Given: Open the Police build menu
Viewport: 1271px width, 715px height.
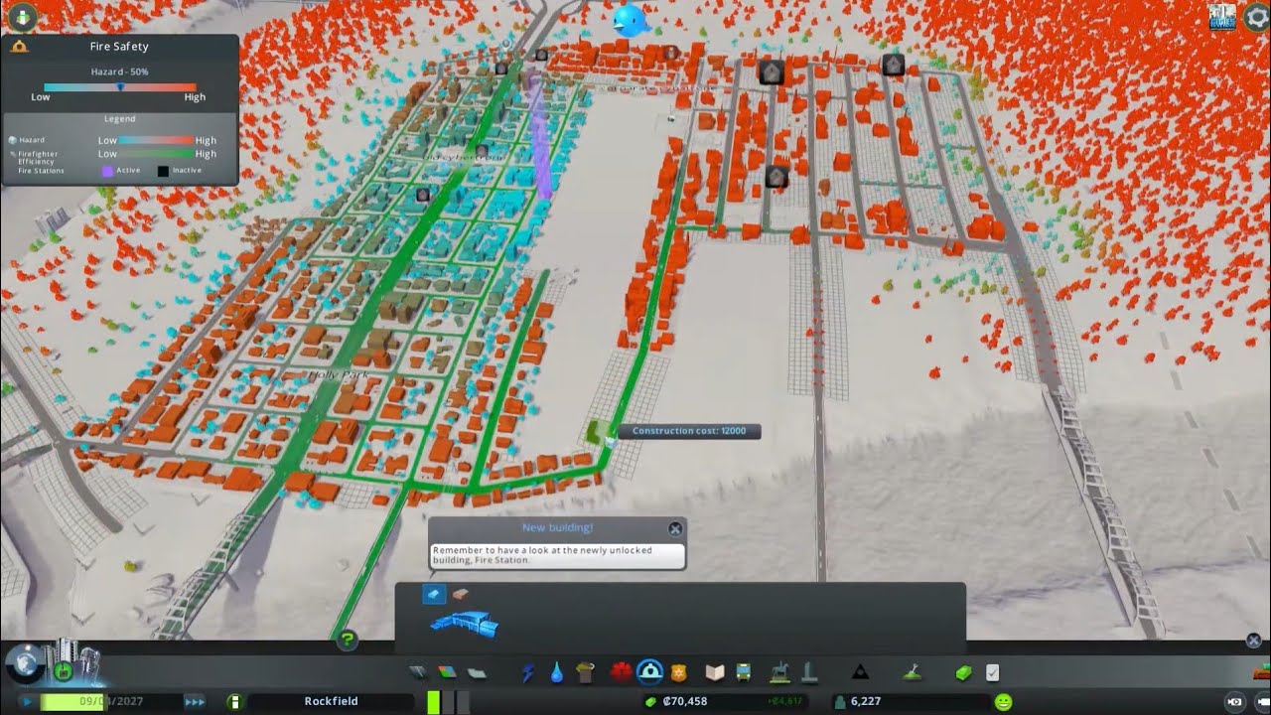Looking at the screenshot, I should coord(680,672).
